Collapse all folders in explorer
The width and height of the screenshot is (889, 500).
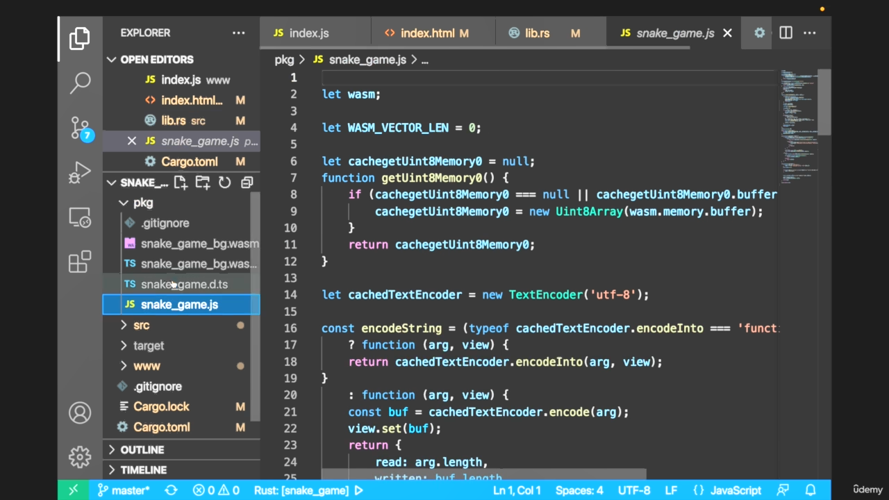pyautogui.click(x=247, y=183)
